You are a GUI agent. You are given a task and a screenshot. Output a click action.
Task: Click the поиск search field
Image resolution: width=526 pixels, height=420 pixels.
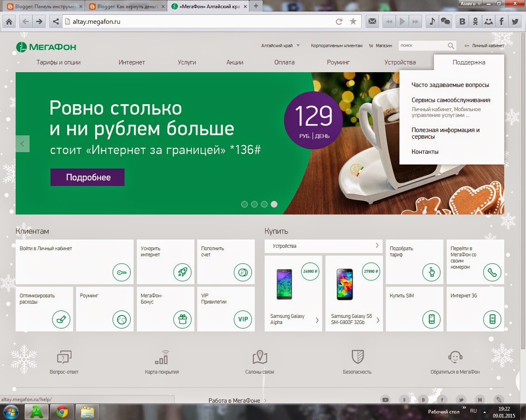click(422, 46)
